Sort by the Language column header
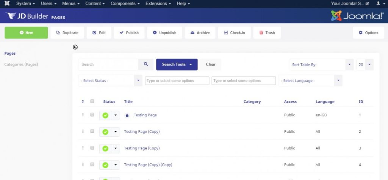388x180 pixels. (x=325, y=102)
